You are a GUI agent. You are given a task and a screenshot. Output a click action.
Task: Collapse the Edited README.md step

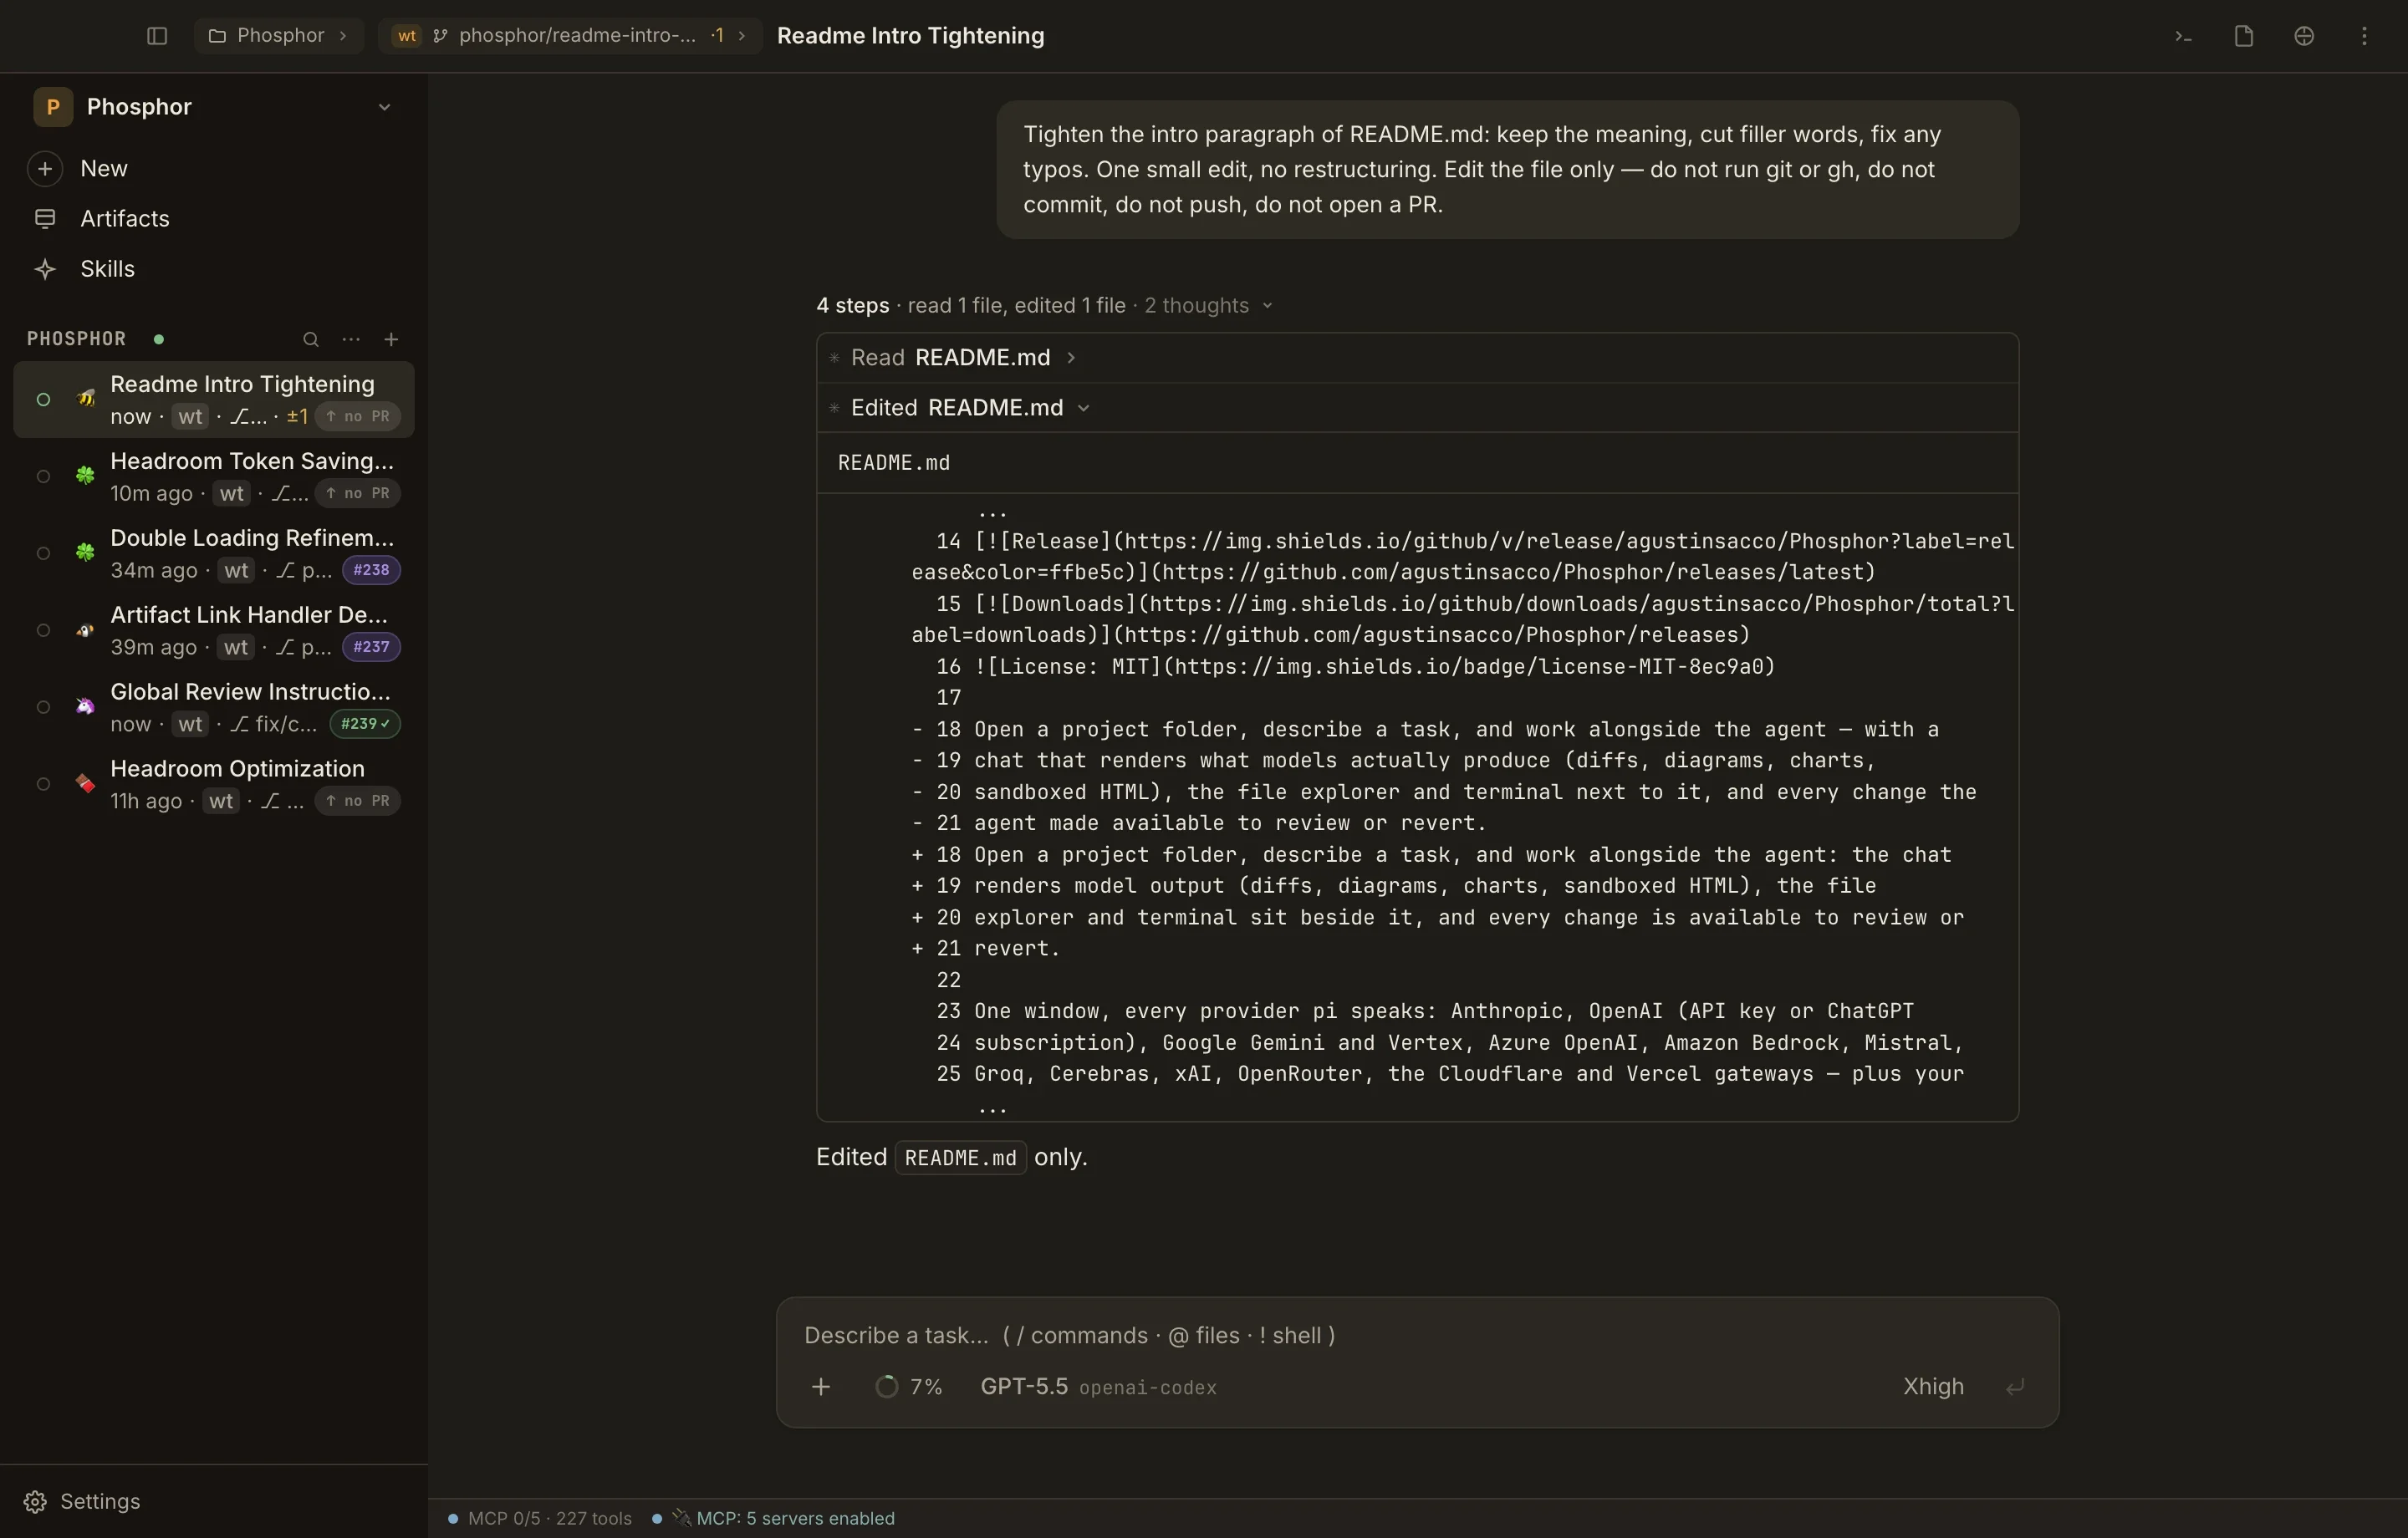point(969,408)
